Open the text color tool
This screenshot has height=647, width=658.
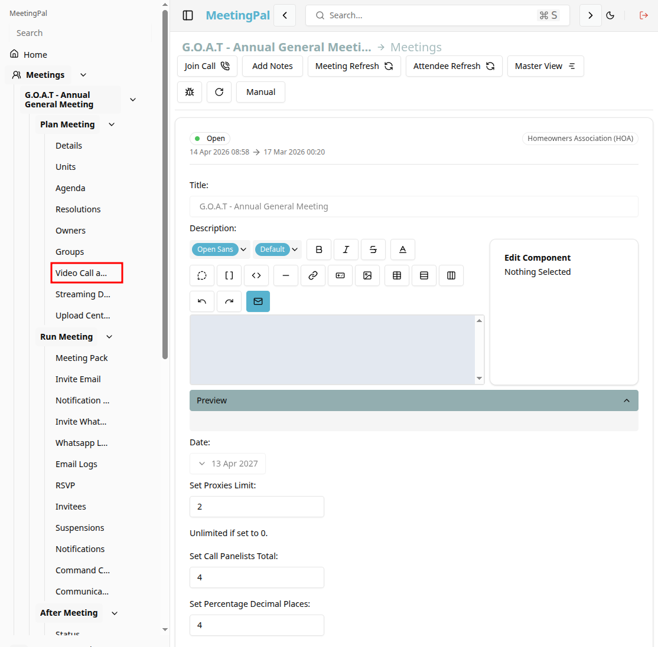pyautogui.click(x=403, y=249)
